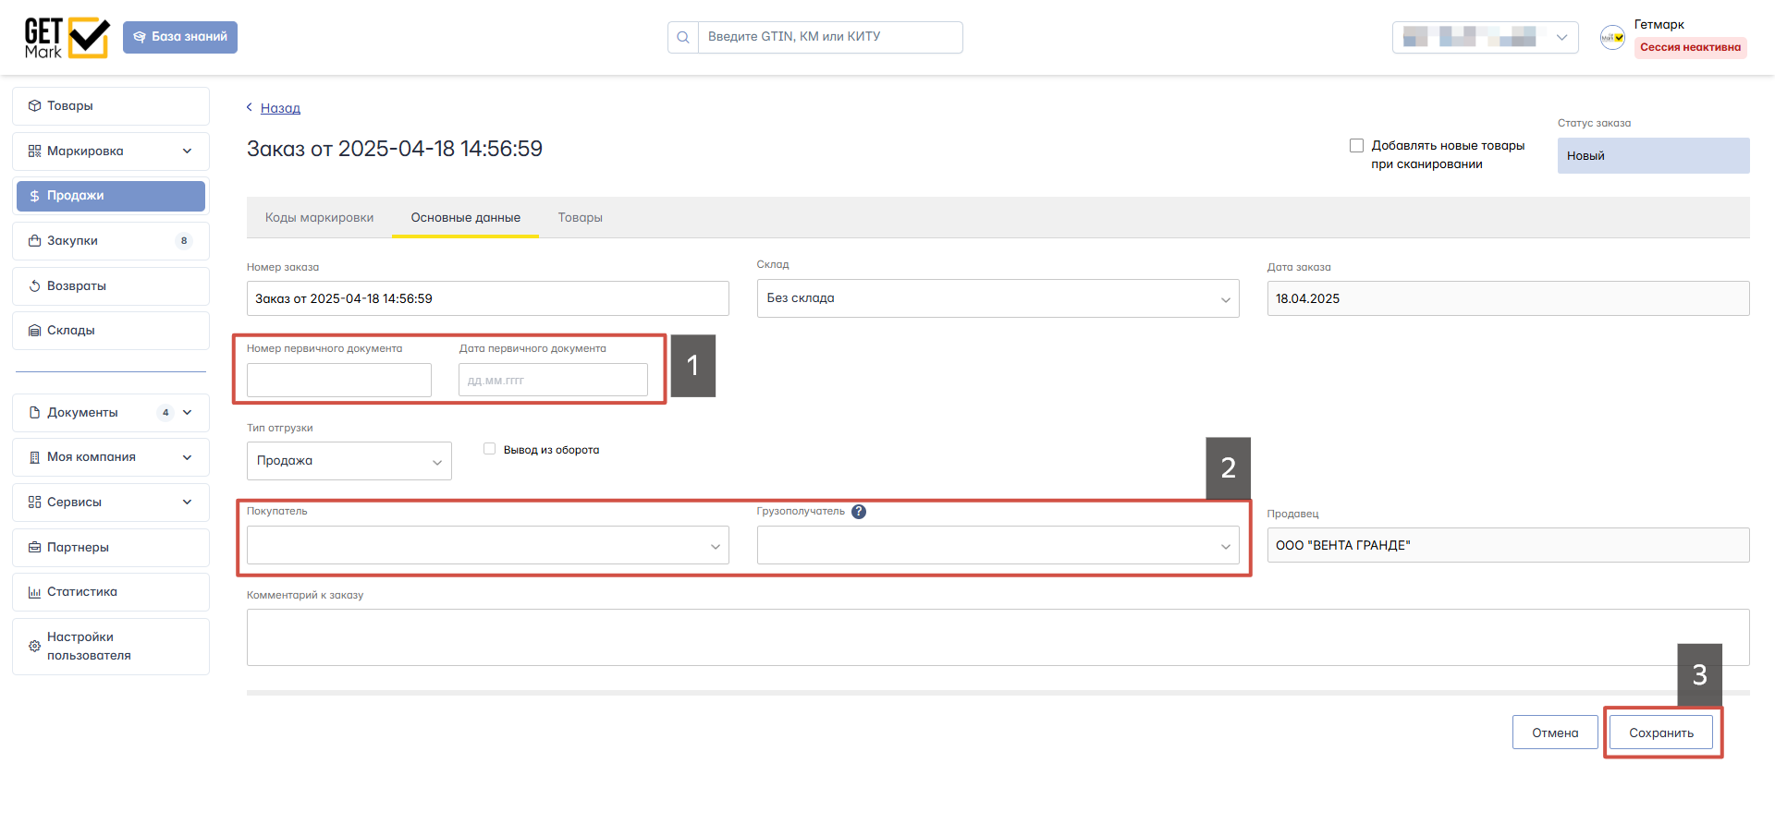Image resolution: width=1775 pixels, height=836 pixels.
Task: Open Возвраты in the sidebar
Action: 111,286
